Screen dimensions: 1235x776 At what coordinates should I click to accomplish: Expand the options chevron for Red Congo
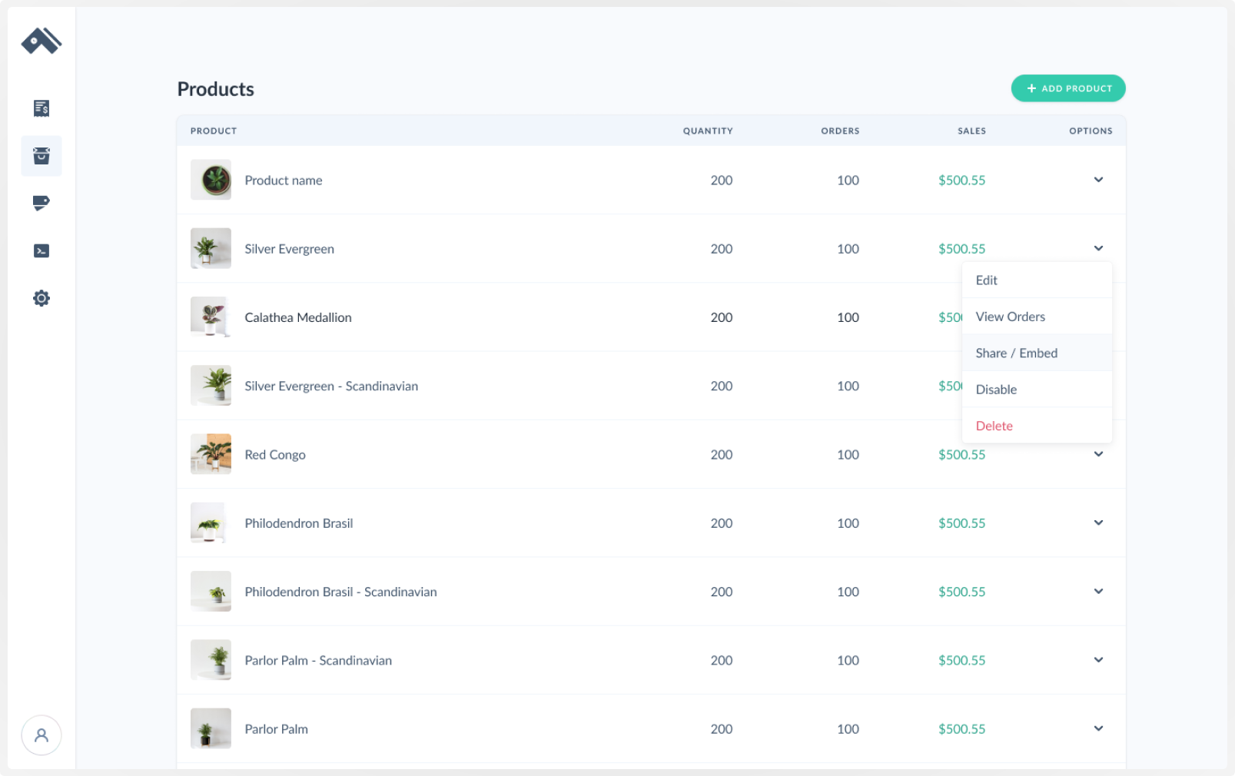pos(1099,454)
